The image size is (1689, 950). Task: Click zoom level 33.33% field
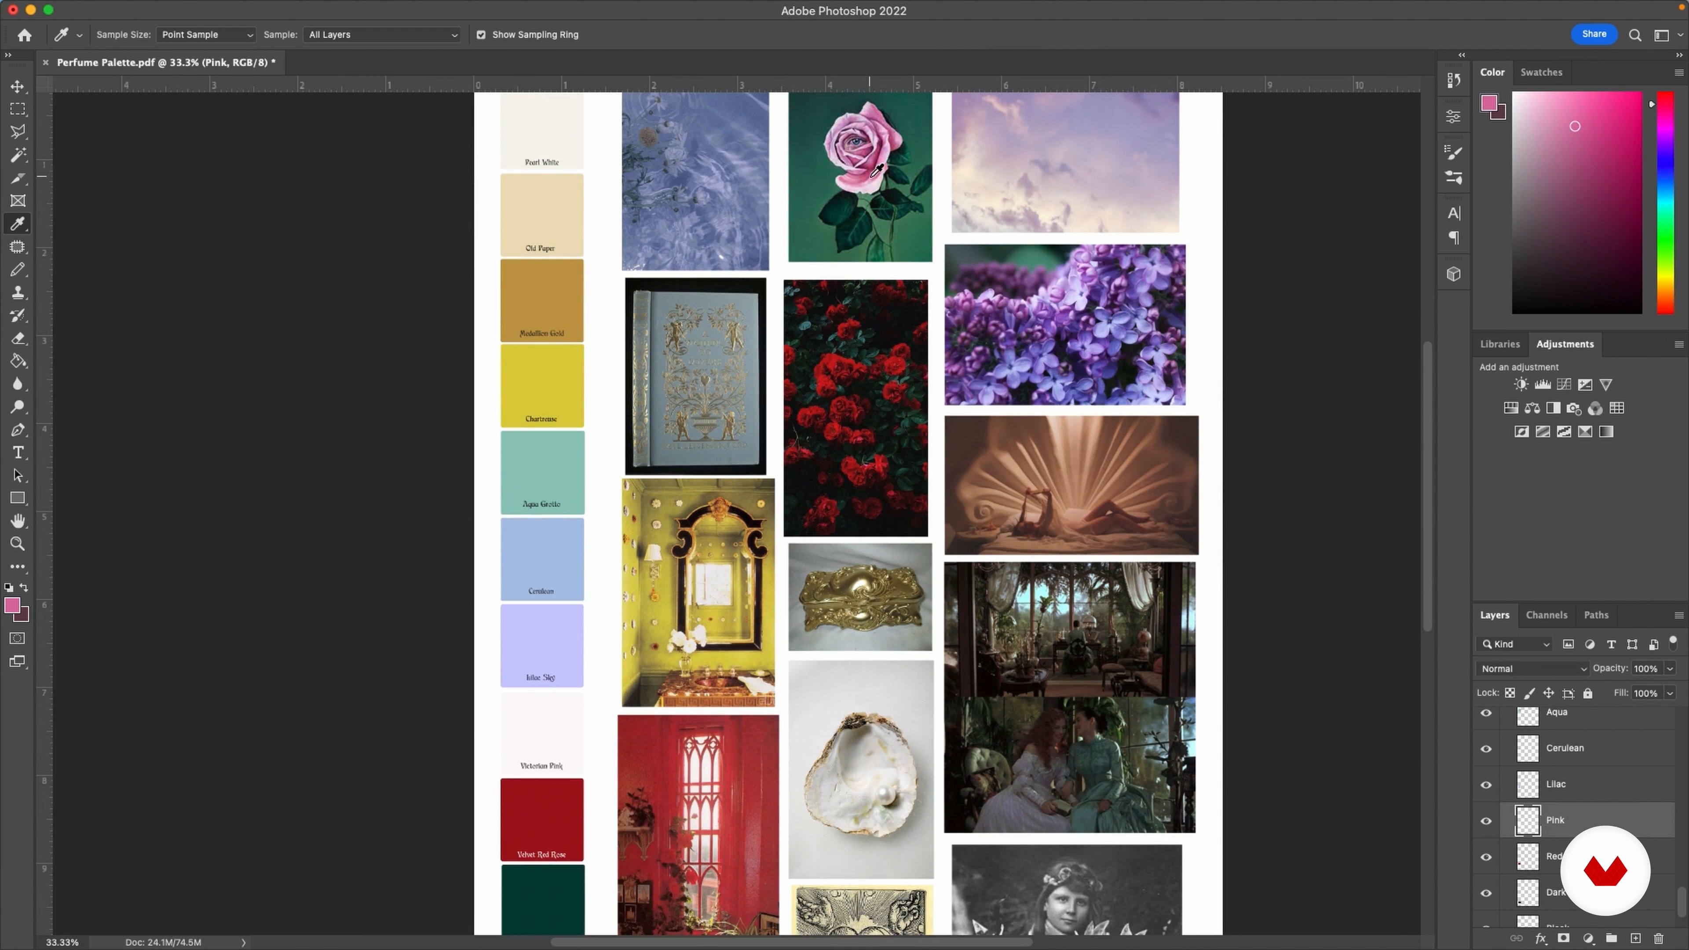point(62,942)
